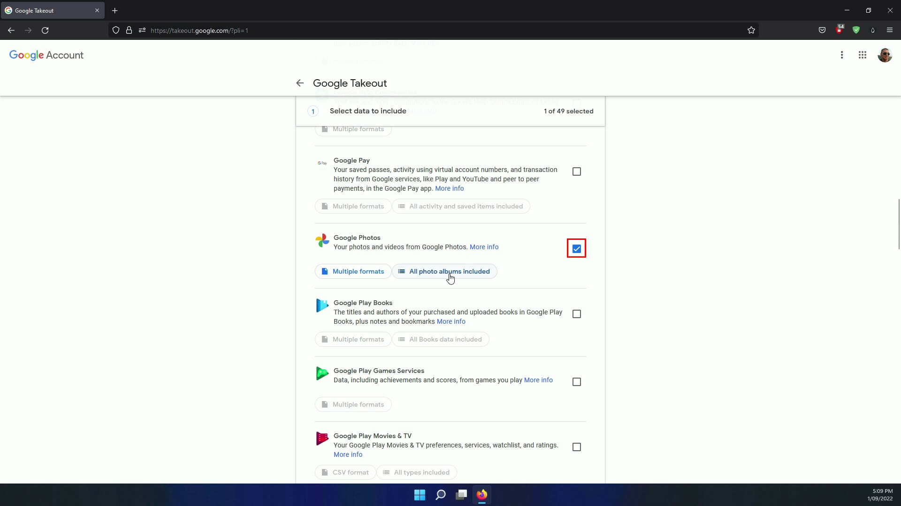Switch to the Google Takeout browser tab
This screenshot has width=901, height=506.
tap(47, 10)
